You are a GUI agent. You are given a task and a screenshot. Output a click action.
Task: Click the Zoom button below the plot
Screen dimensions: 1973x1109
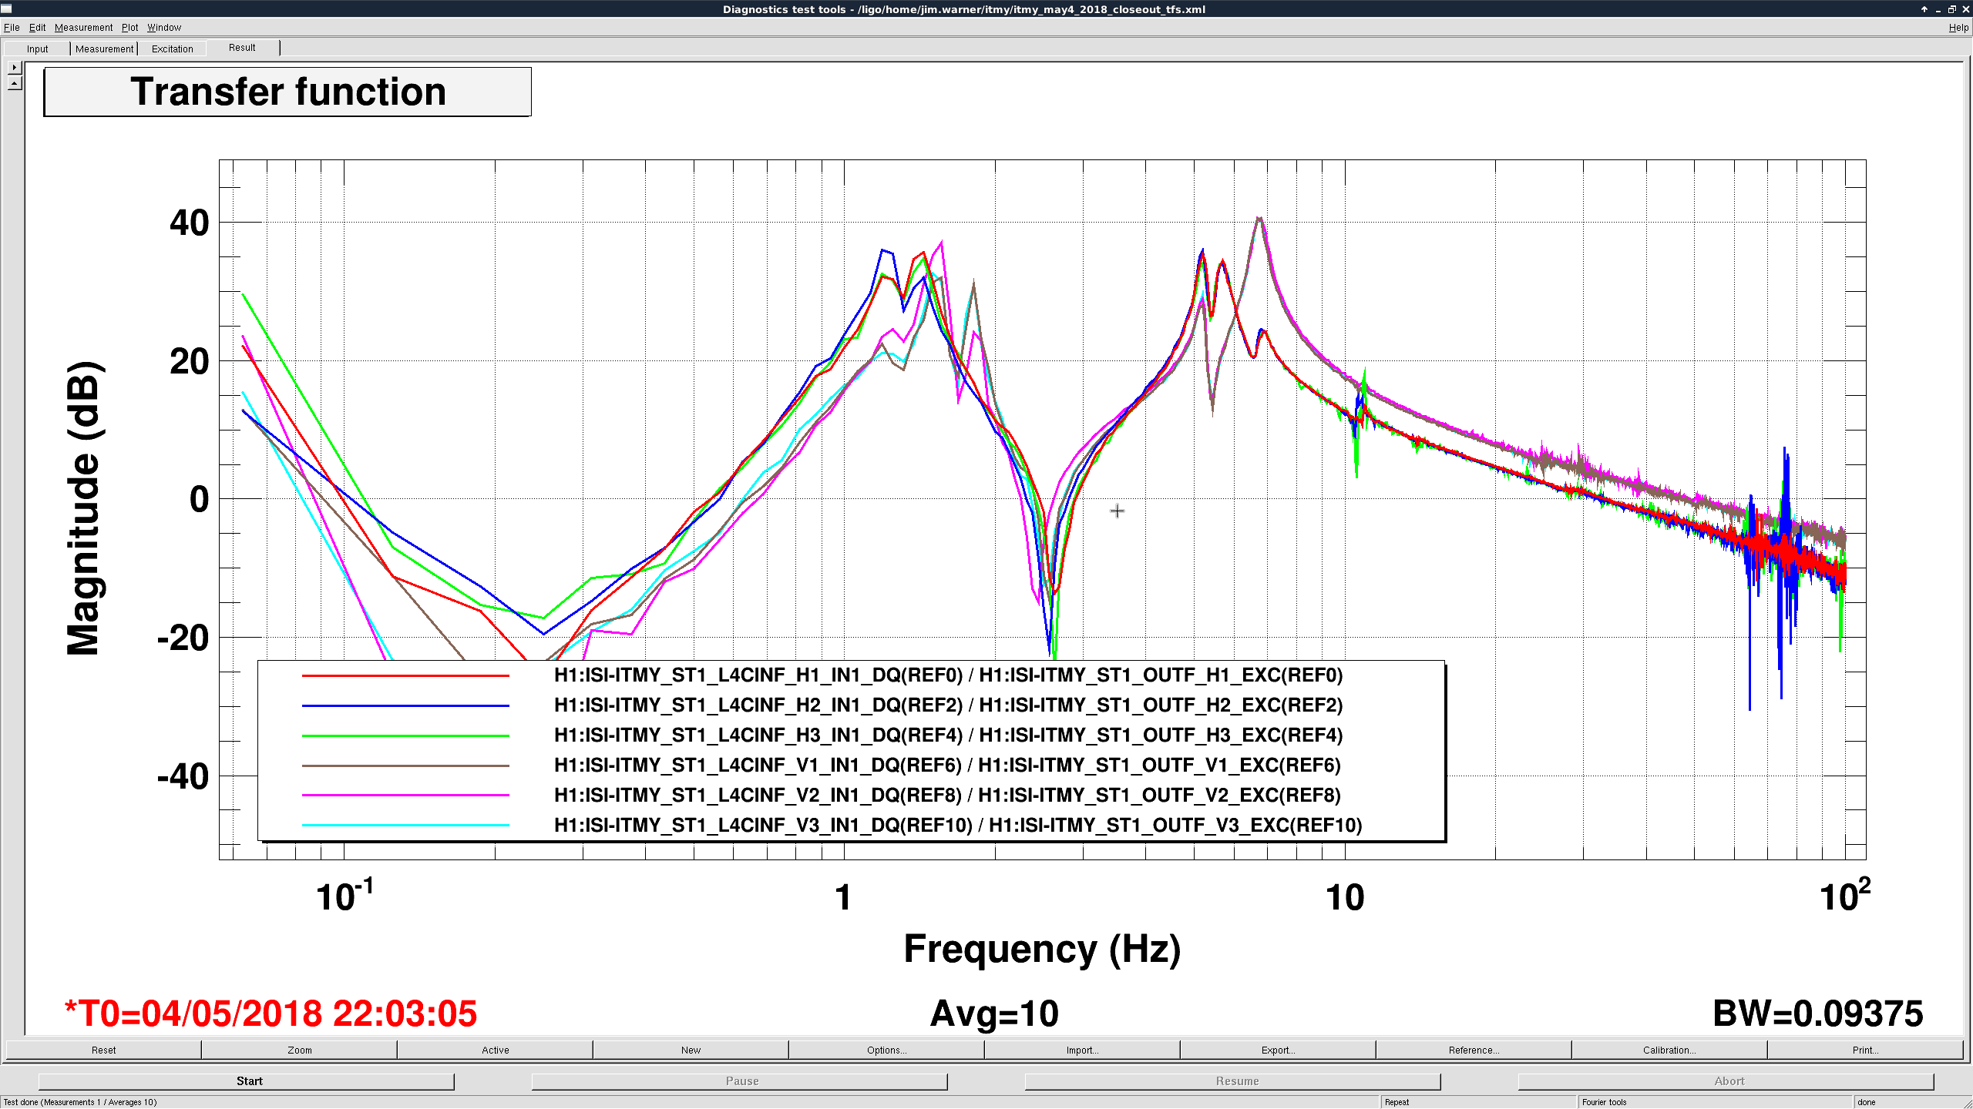coord(300,1050)
